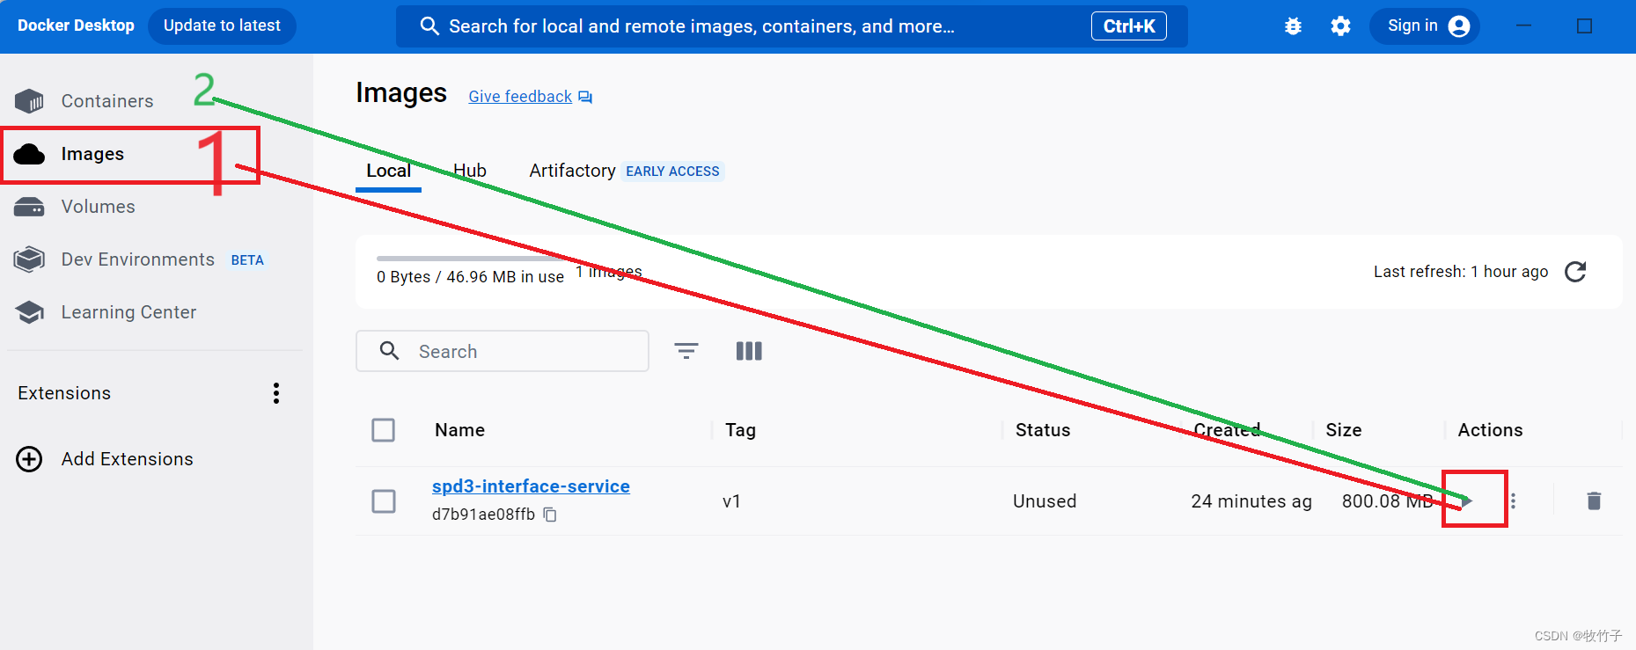Click the Ctrl+K shortcut badge
The width and height of the screenshot is (1636, 650).
(1129, 26)
